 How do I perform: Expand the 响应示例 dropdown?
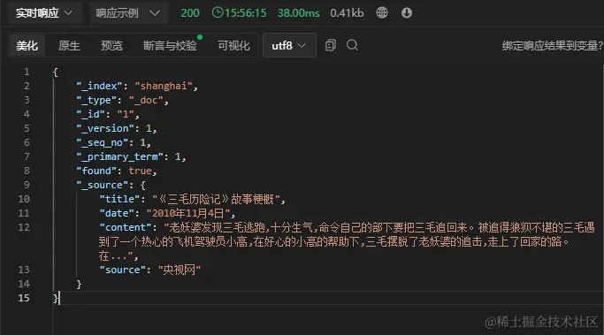click(128, 13)
